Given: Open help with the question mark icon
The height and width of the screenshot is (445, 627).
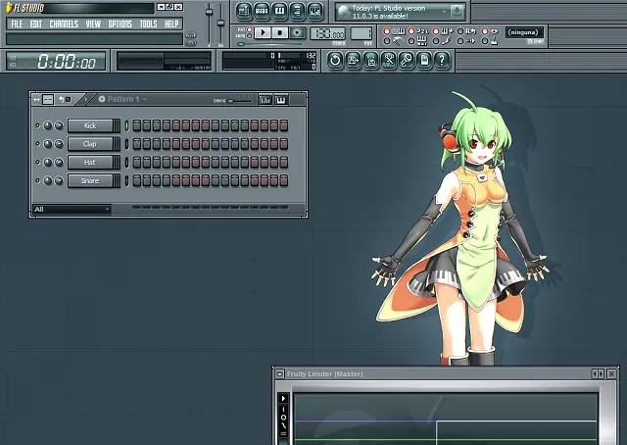Looking at the screenshot, I should coord(442,61).
